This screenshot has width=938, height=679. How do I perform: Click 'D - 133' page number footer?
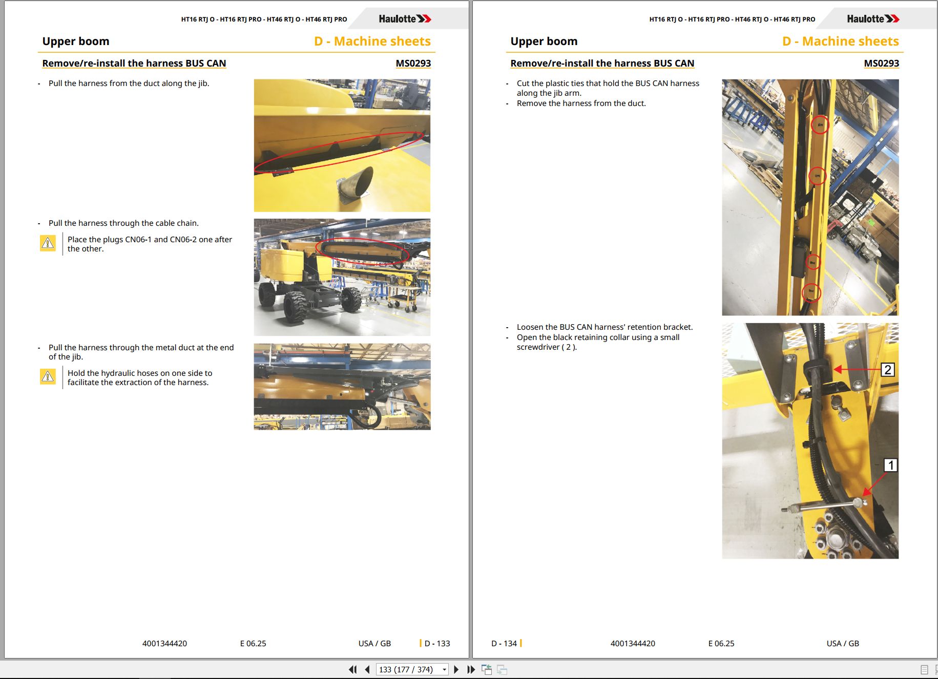click(437, 643)
